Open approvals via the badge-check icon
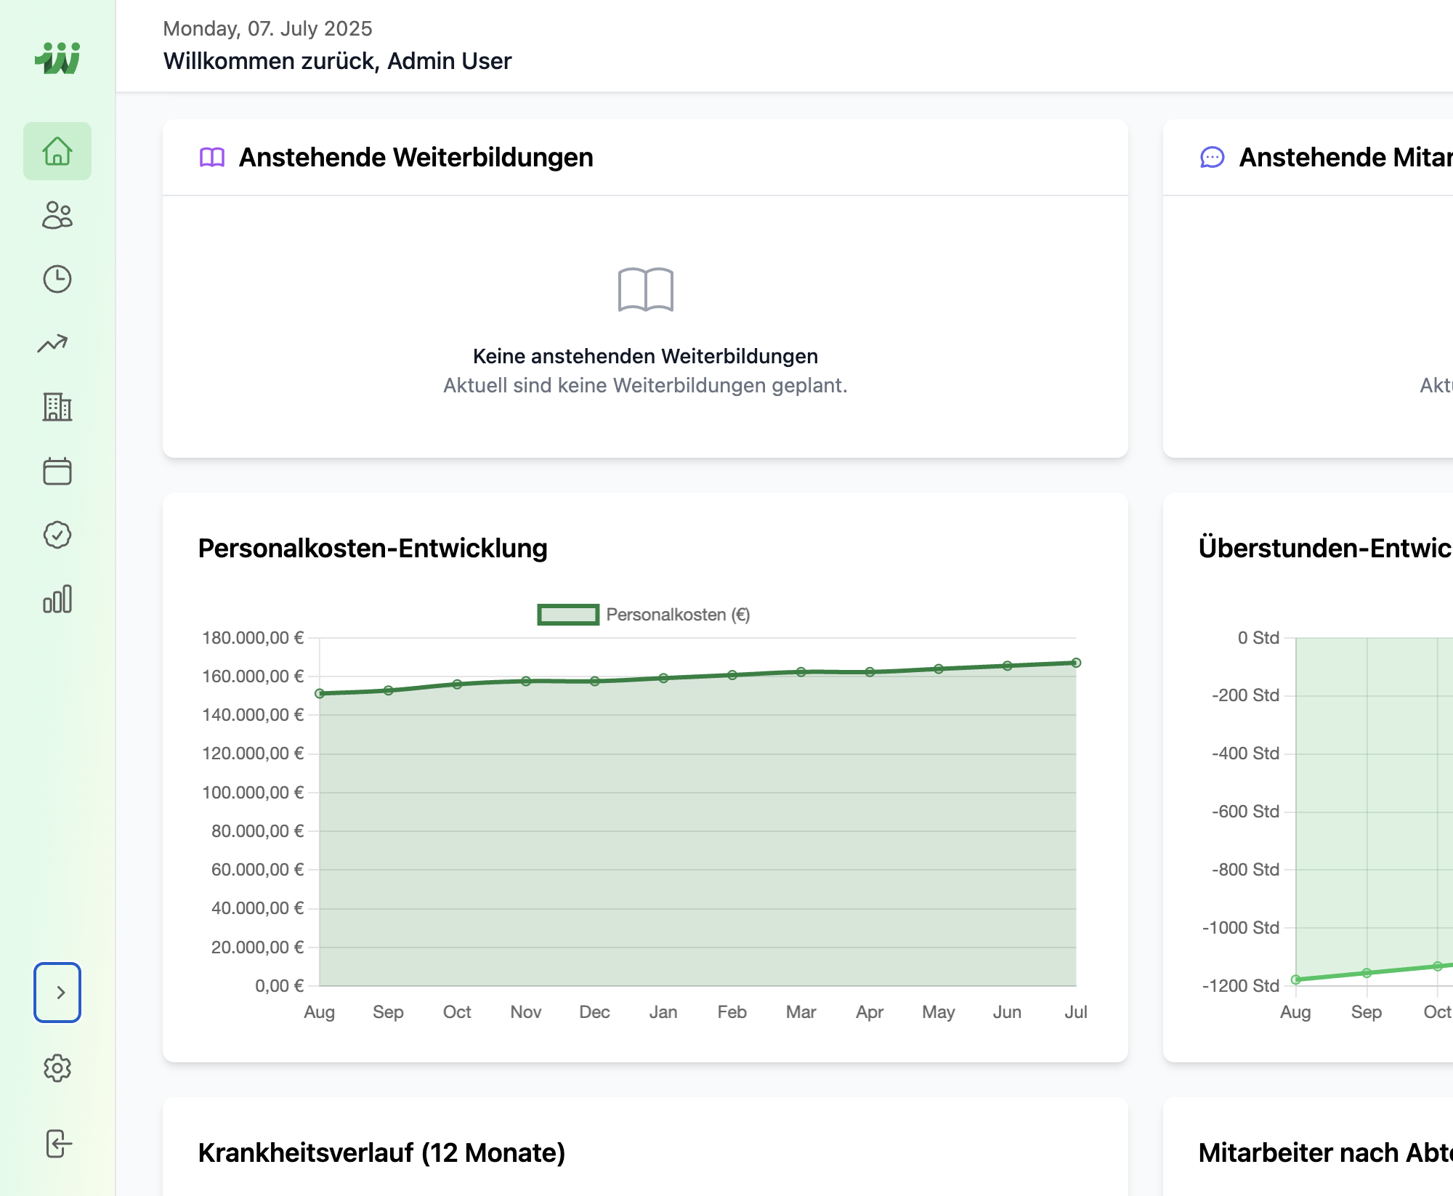The height and width of the screenshot is (1196, 1453). [58, 535]
